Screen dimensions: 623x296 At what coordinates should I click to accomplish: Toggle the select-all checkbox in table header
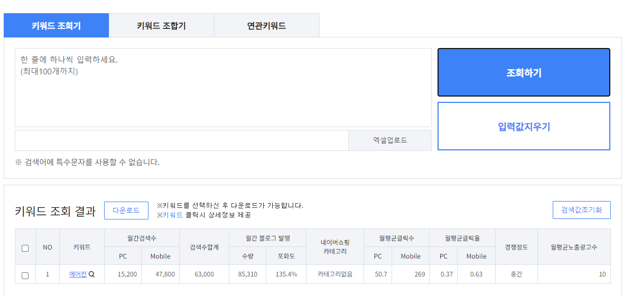[x=25, y=249]
